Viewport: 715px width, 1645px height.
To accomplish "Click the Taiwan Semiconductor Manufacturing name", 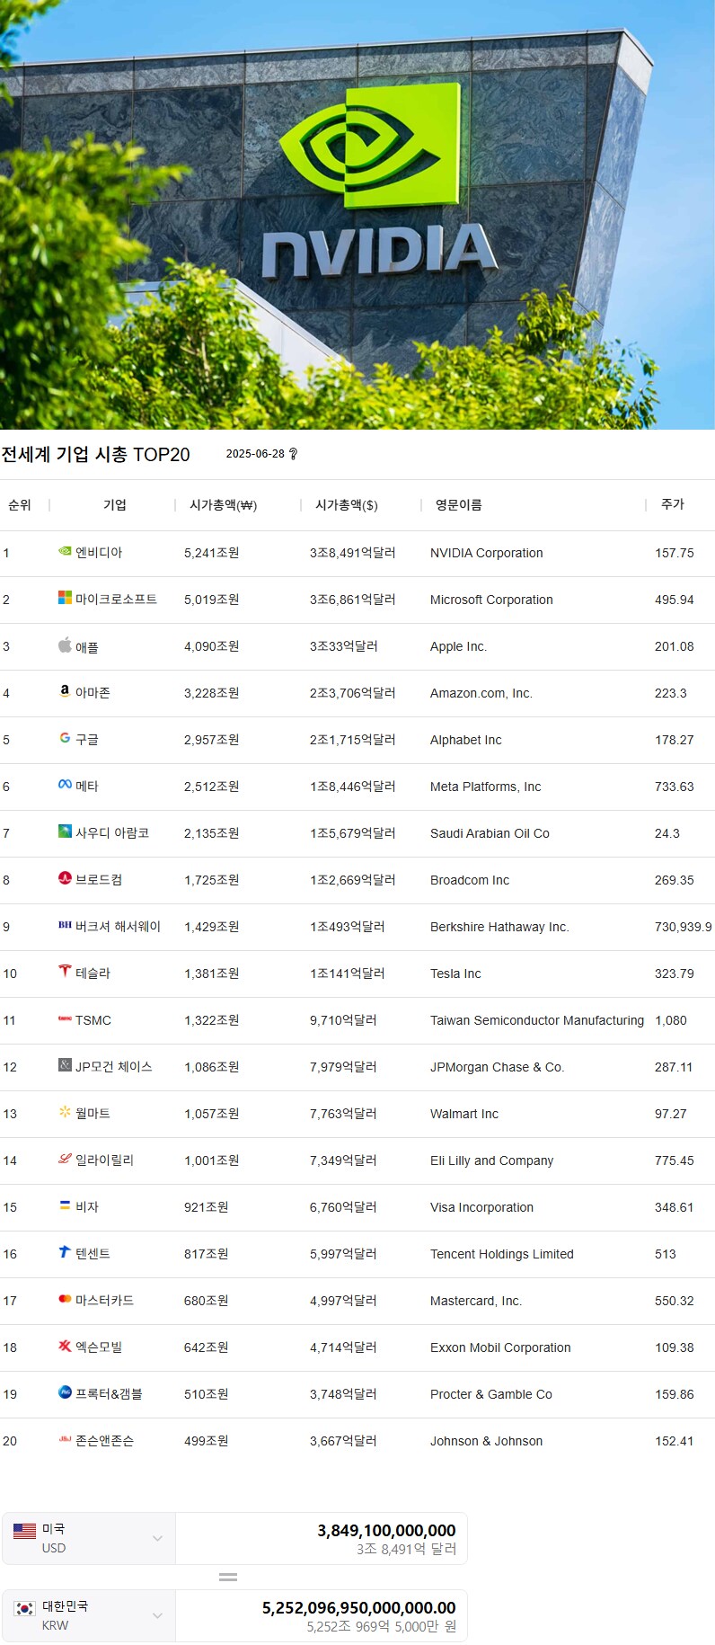I will [x=537, y=1020].
